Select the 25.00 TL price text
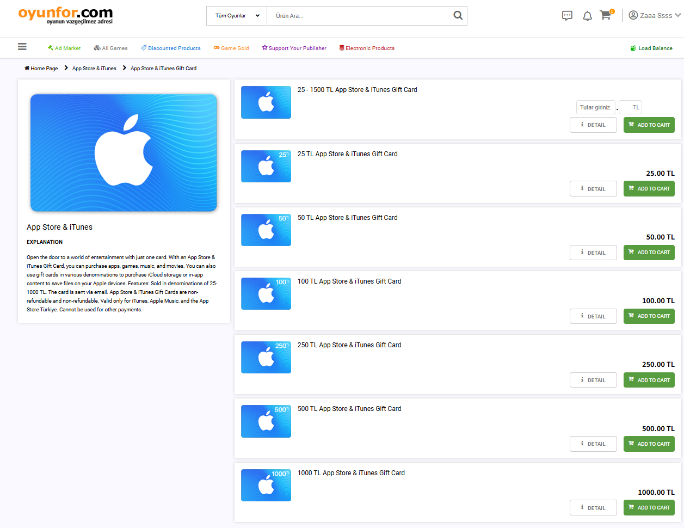The height and width of the screenshot is (528, 684). pyautogui.click(x=660, y=174)
